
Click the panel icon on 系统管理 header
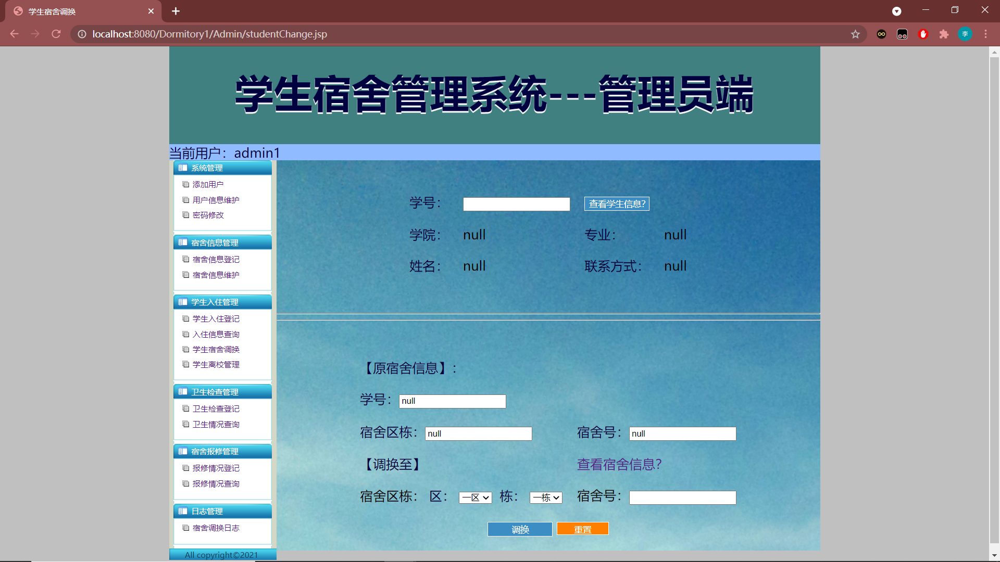(x=182, y=168)
